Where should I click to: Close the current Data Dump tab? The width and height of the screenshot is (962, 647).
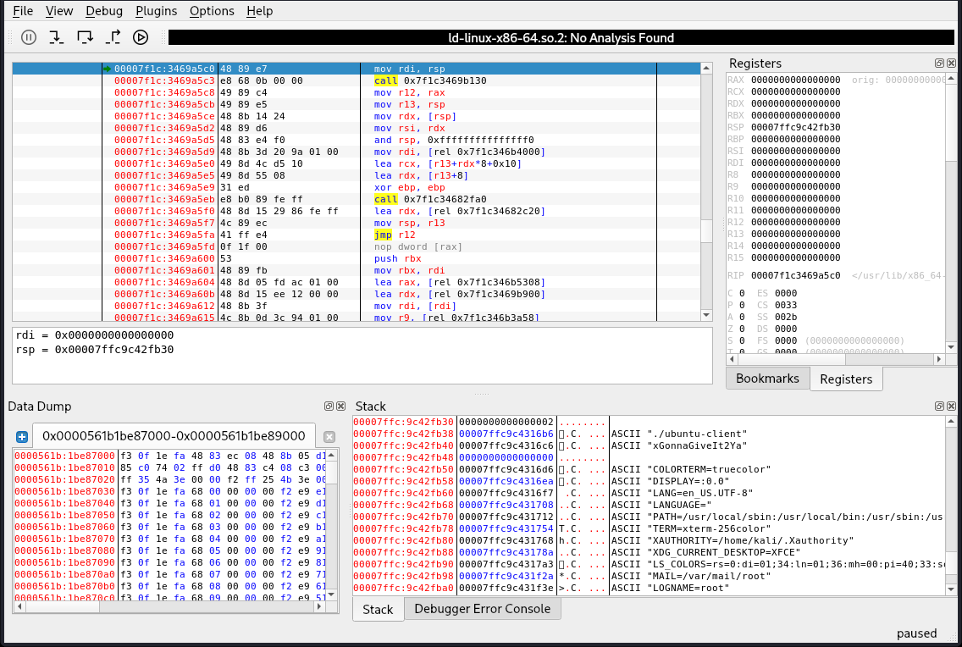point(329,437)
